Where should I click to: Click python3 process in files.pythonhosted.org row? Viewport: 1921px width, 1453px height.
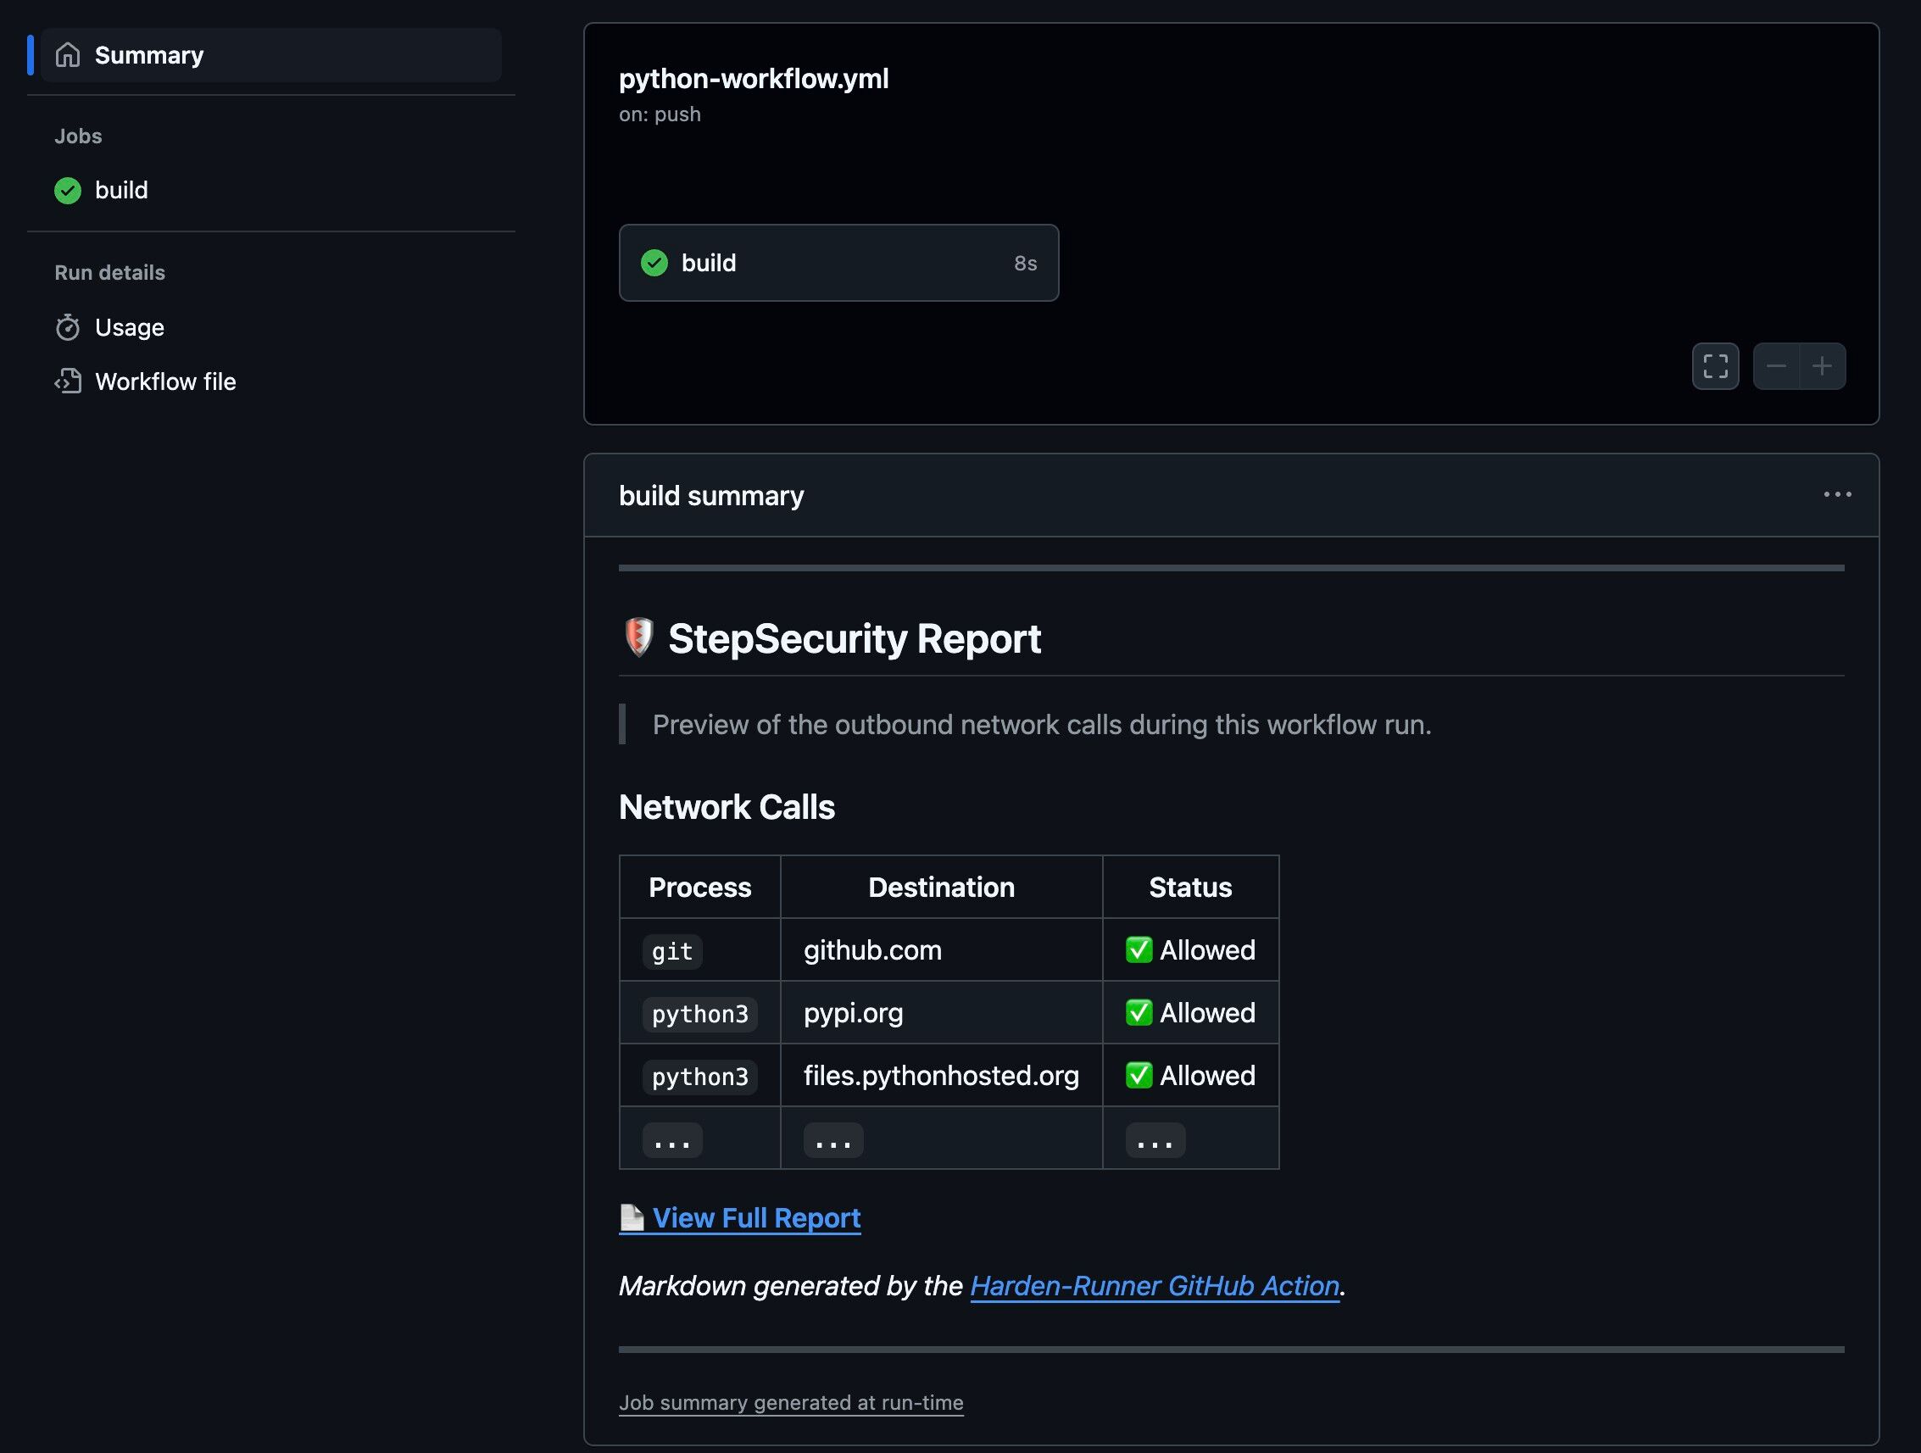coord(700,1076)
